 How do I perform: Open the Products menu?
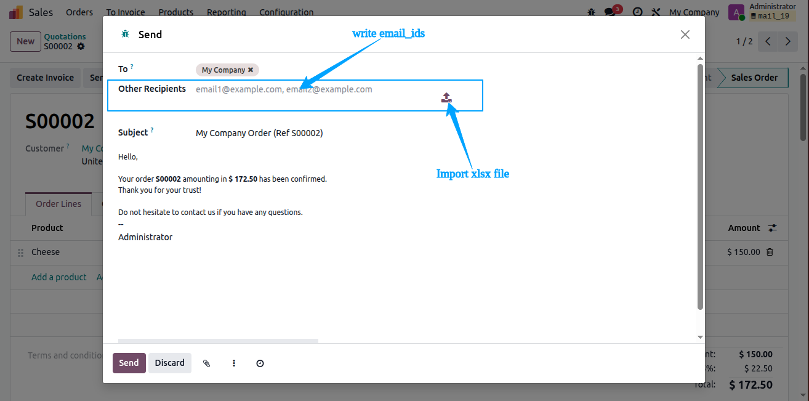point(176,12)
